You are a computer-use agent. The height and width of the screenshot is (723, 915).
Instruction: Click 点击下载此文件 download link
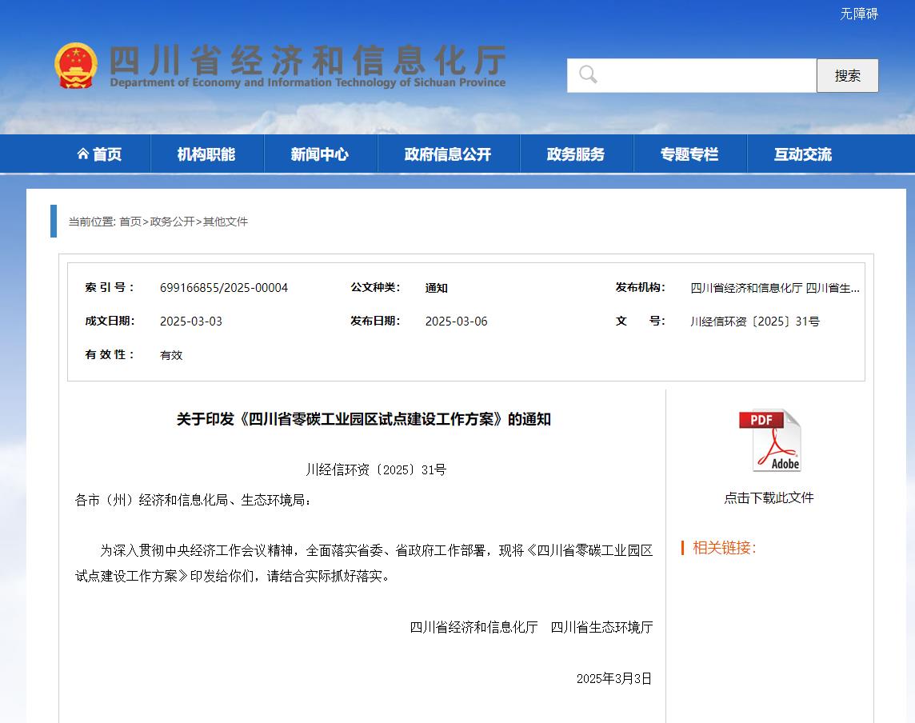[x=769, y=497]
